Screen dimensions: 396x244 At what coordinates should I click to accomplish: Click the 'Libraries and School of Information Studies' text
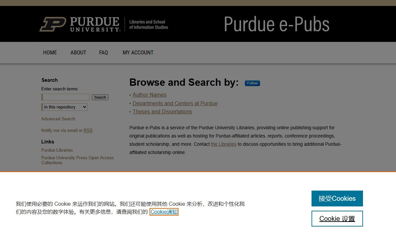[148, 24]
